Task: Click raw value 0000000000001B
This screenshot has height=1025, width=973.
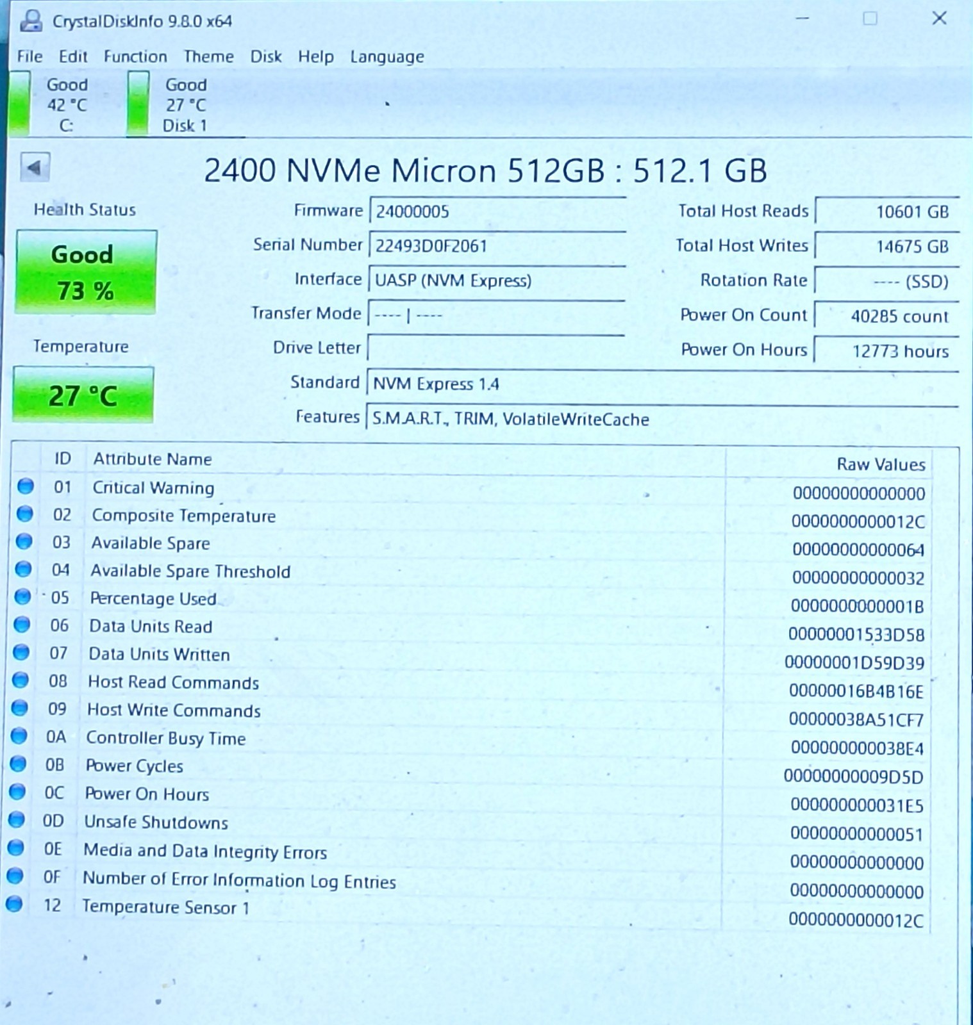Action: [x=857, y=605]
